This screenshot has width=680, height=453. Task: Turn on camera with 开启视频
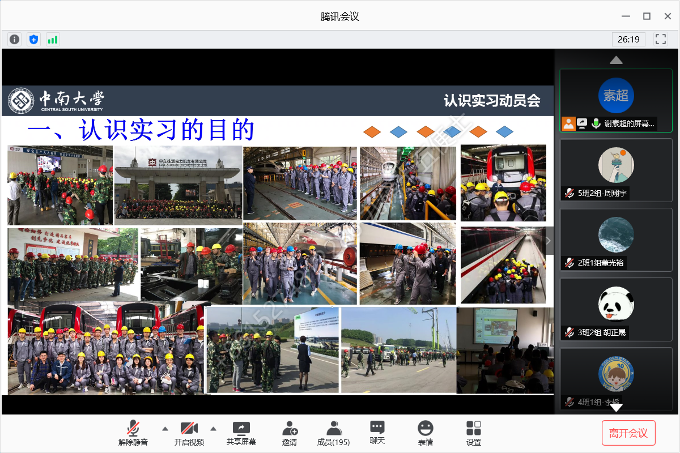point(189,433)
